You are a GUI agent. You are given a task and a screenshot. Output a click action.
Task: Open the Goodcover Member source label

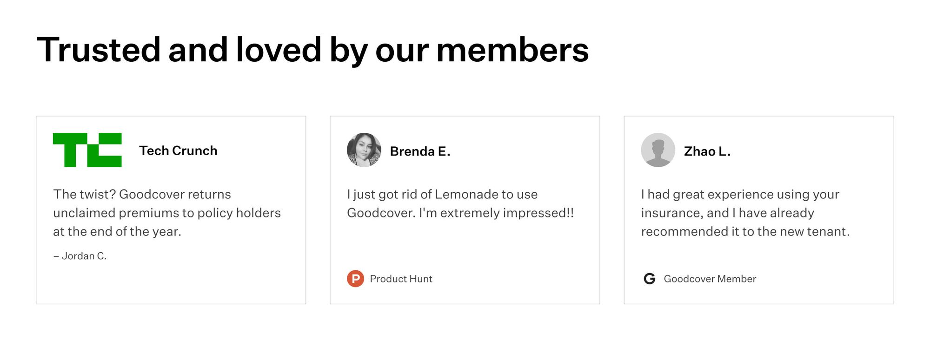click(710, 279)
